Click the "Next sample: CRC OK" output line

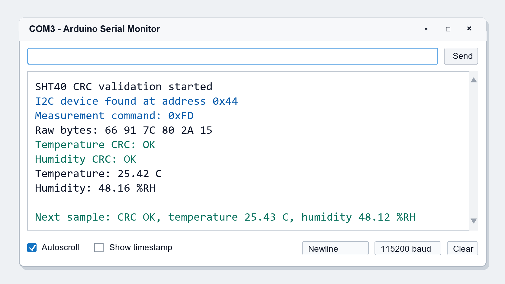pyautogui.click(x=225, y=217)
